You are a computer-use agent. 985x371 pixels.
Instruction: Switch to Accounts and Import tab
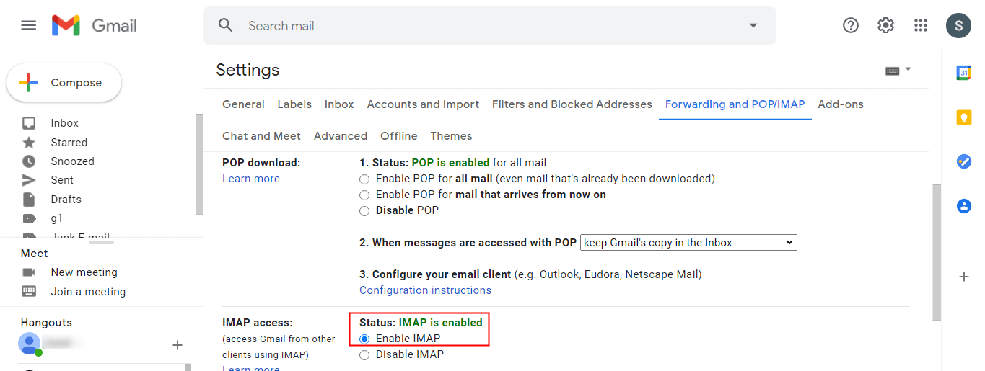coord(423,104)
